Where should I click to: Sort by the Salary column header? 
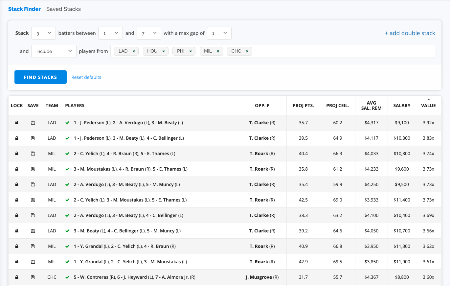point(402,106)
